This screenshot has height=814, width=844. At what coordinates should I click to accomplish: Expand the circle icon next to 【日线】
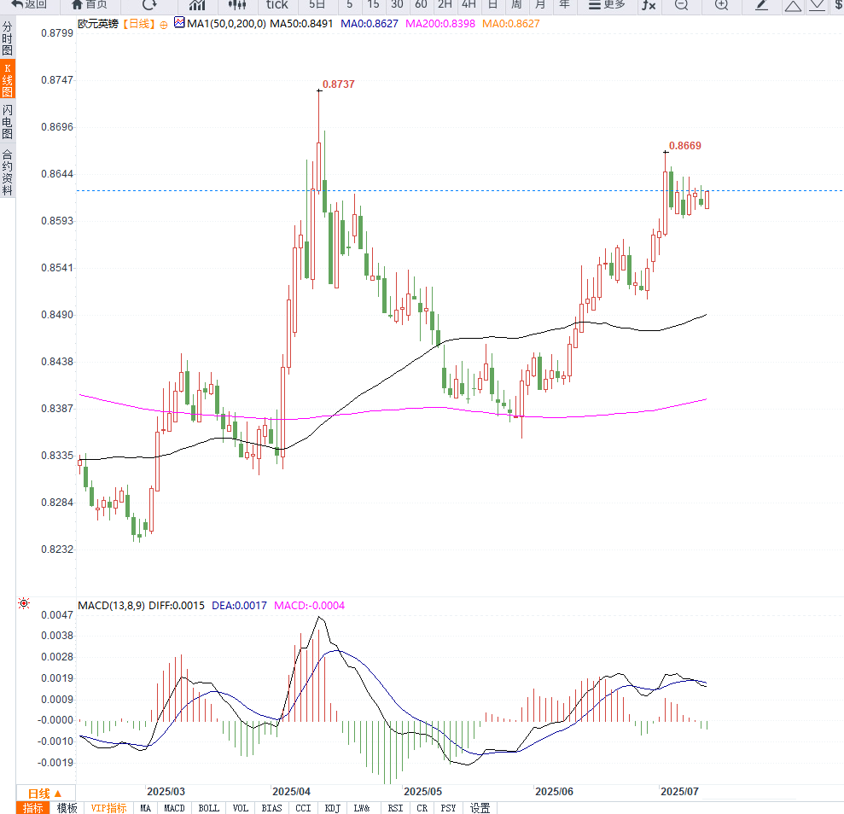click(x=164, y=25)
